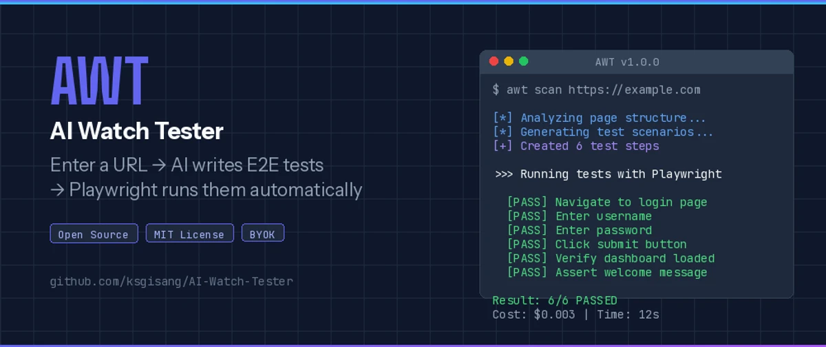
Task: Click the Running tests with Playwright line
Action: (608, 174)
